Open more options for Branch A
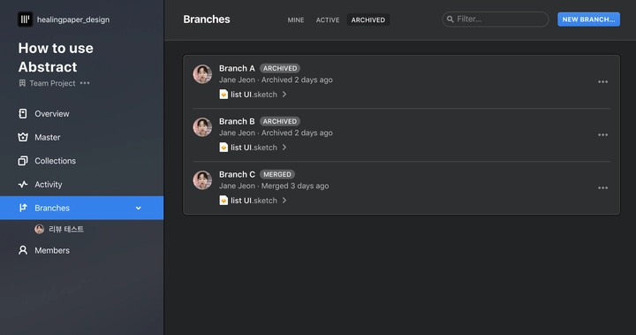The image size is (636, 335). point(602,82)
